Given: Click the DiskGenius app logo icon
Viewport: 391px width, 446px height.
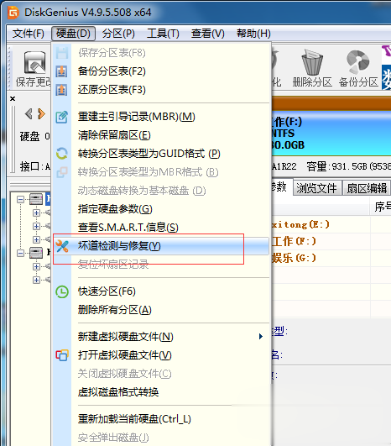Looking at the screenshot, I should pos(13,13).
